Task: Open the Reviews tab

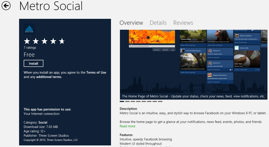Action: tap(183, 23)
